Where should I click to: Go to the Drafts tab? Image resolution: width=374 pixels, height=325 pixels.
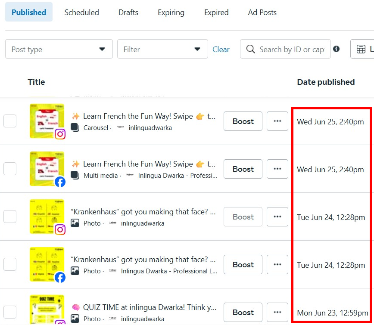(128, 12)
